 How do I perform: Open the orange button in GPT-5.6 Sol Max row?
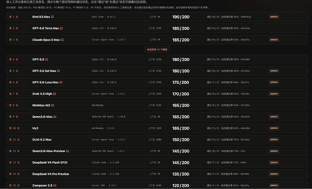pyautogui.click(x=274, y=71)
